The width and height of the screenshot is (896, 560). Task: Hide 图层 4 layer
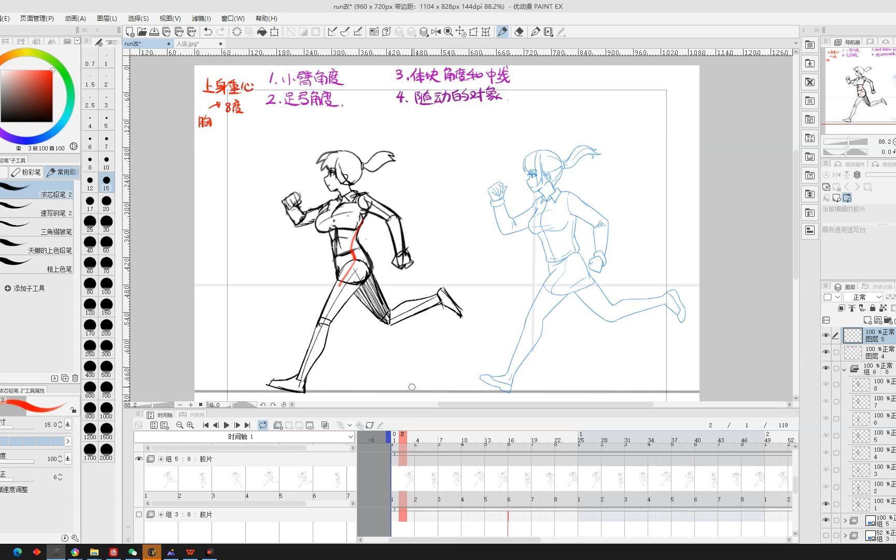826,352
